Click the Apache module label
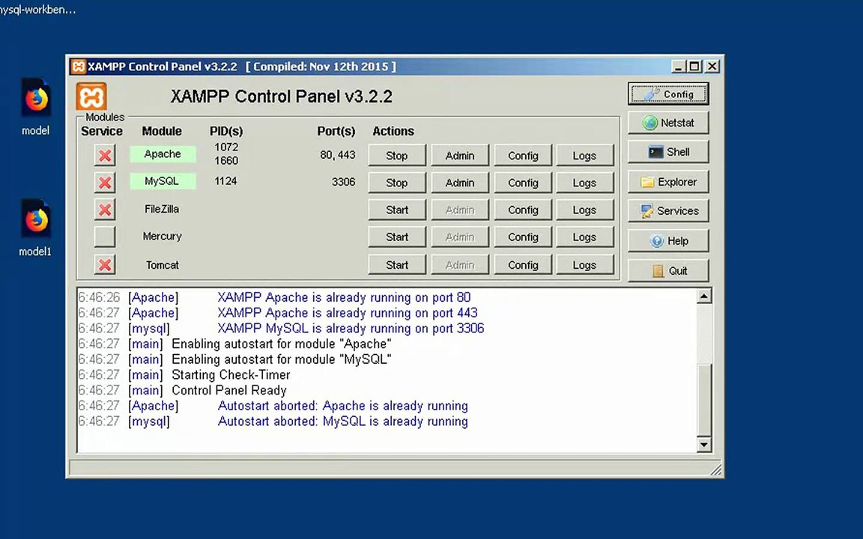Viewport: 863px width, 539px height. point(163,154)
